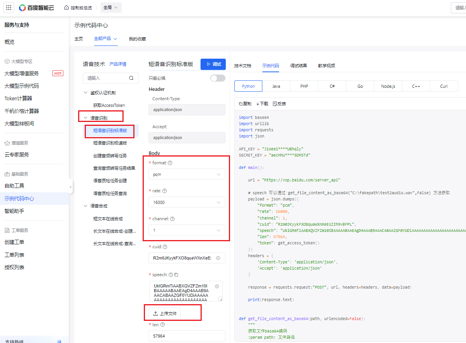The image size is (466, 343).
Task: Select the C++ language tab
Action: 416,86
